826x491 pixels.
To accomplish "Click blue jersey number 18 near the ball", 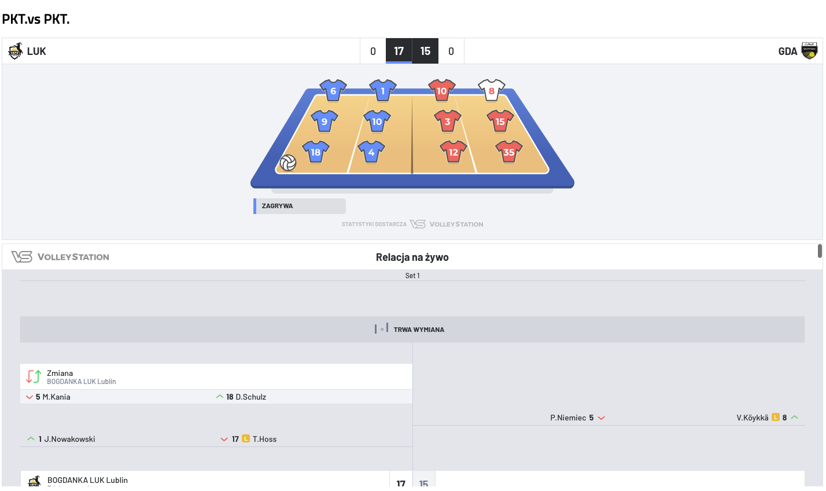I will pos(315,152).
